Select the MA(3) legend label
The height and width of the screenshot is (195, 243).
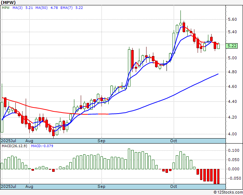(x=18, y=8)
